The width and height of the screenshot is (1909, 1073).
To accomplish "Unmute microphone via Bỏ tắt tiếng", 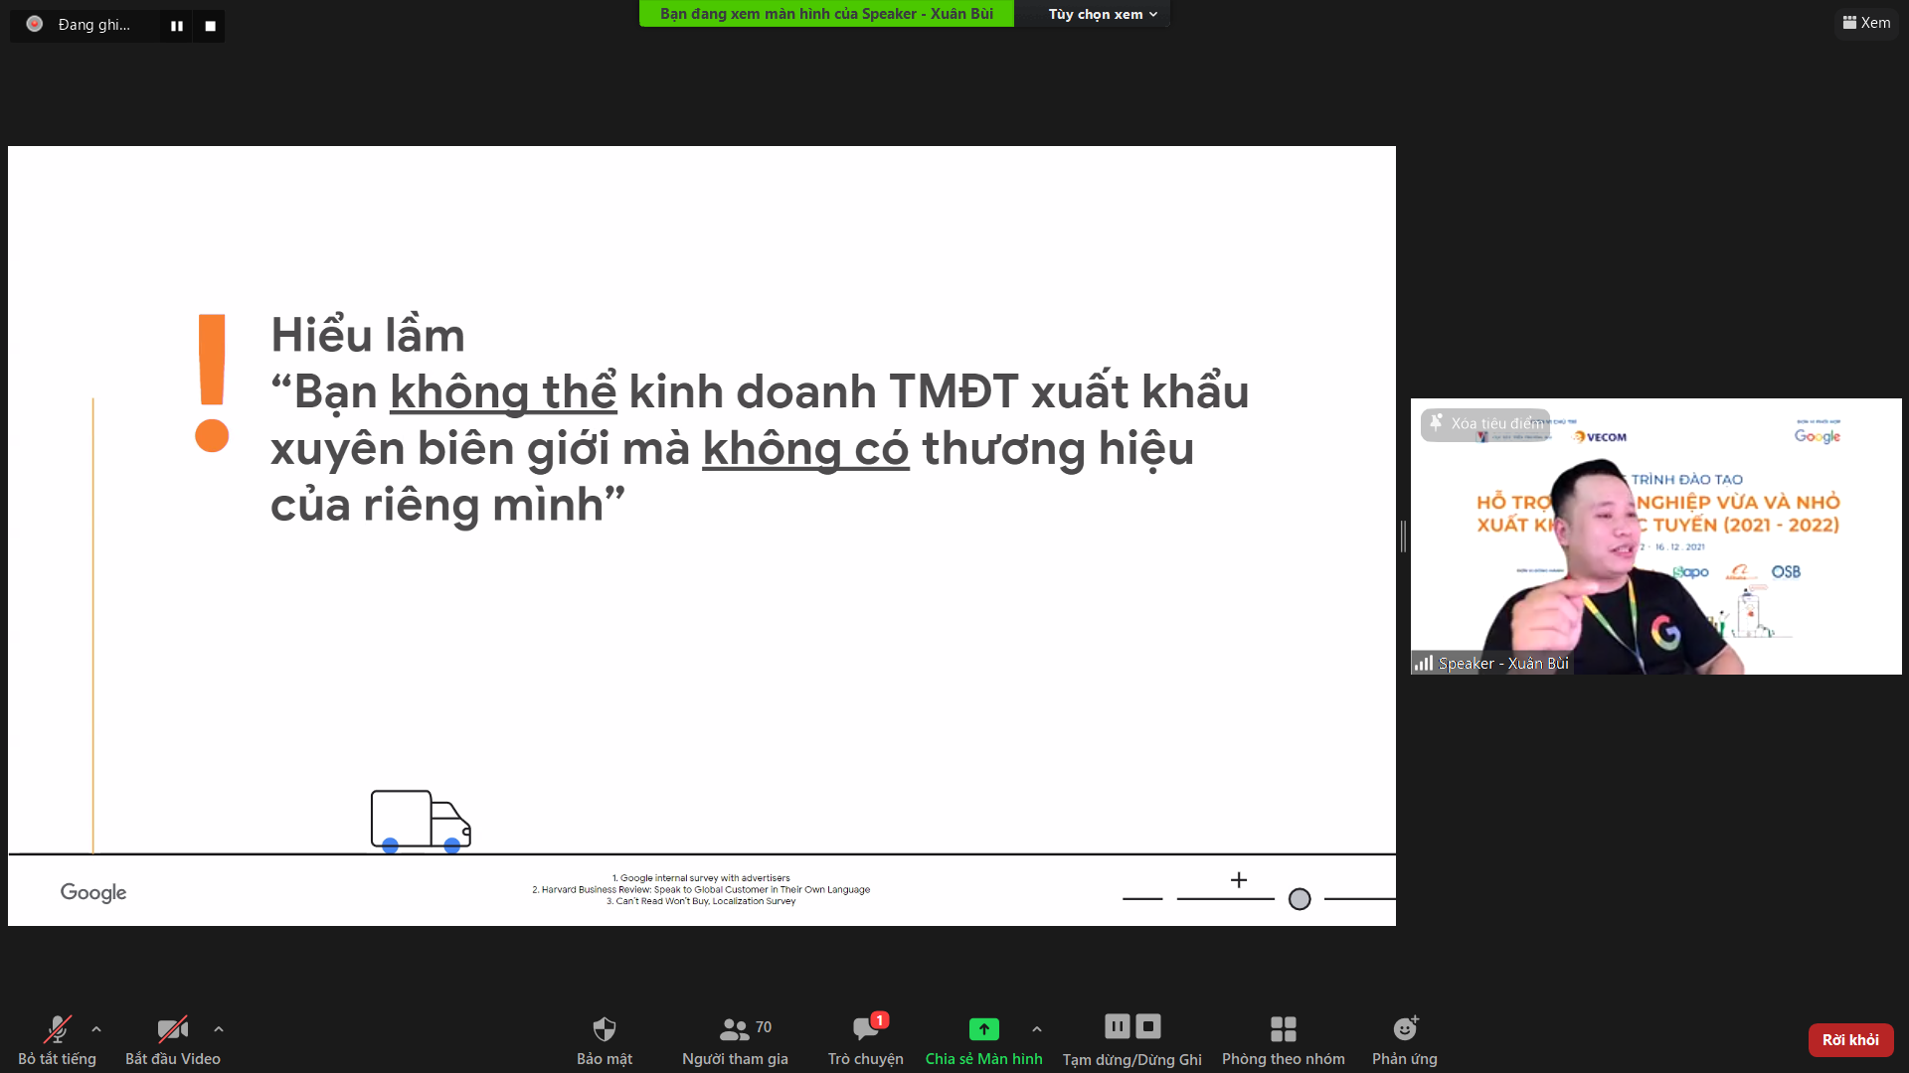I will (x=57, y=1029).
